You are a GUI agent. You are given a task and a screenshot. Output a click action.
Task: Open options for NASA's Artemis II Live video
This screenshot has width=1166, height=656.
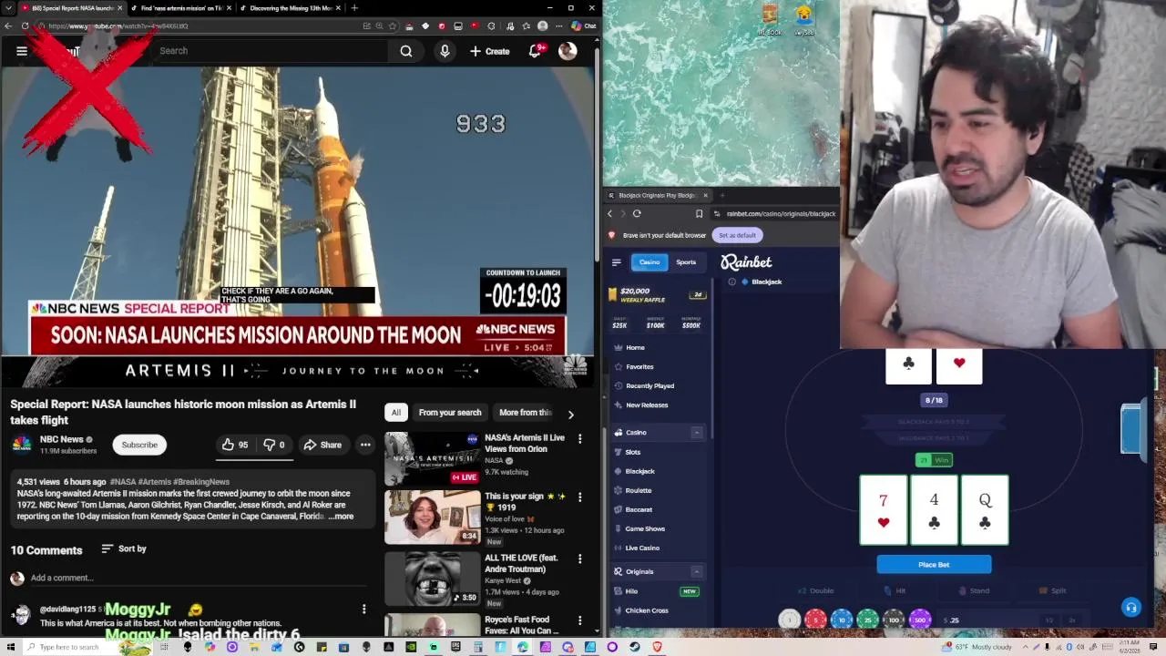pos(580,438)
